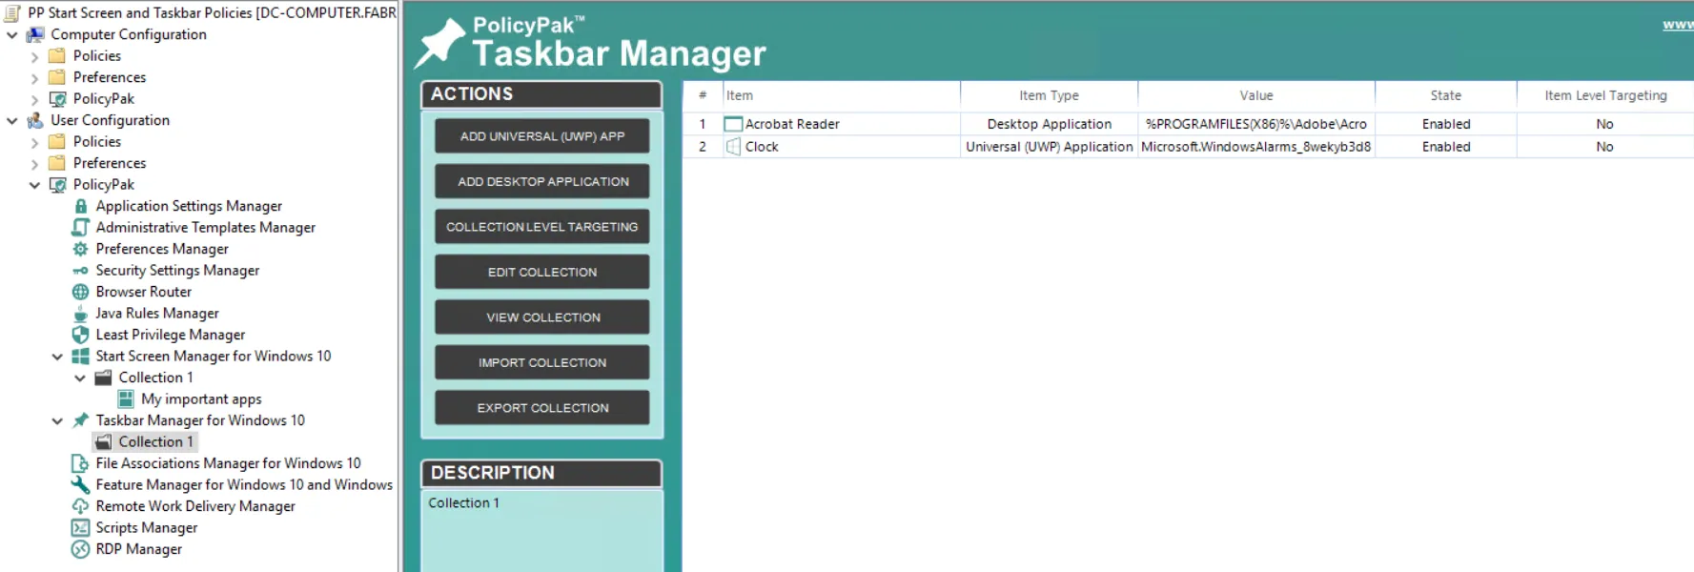The image size is (1694, 572).
Task: Click the Export Collection button
Action: pos(542,407)
